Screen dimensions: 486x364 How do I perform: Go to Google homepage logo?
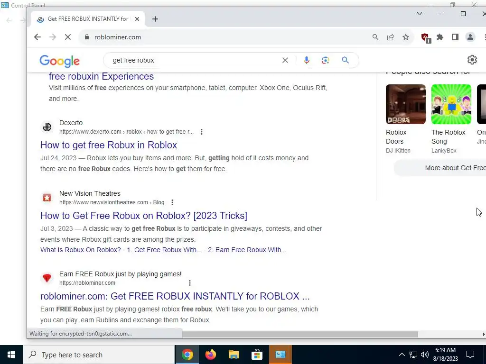(x=59, y=61)
